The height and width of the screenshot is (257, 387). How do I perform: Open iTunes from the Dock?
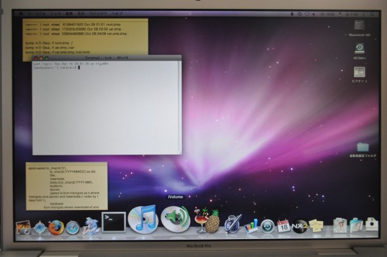[143, 219]
